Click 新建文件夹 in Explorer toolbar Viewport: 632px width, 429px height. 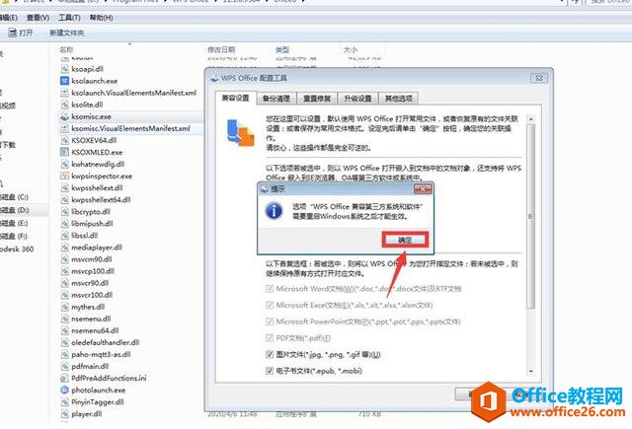click(66, 33)
